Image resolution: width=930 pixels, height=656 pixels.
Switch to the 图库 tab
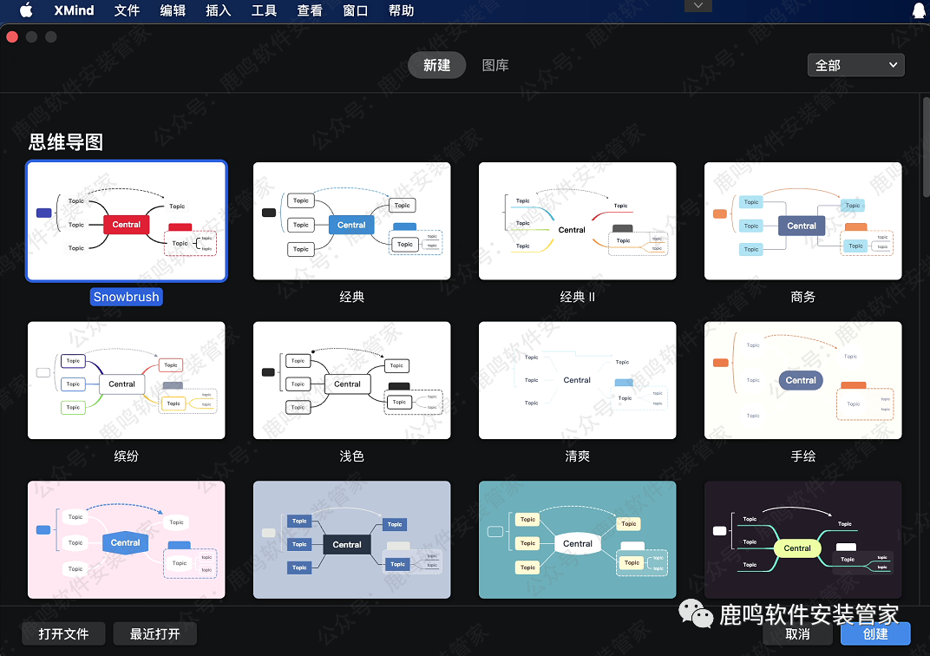(x=495, y=65)
